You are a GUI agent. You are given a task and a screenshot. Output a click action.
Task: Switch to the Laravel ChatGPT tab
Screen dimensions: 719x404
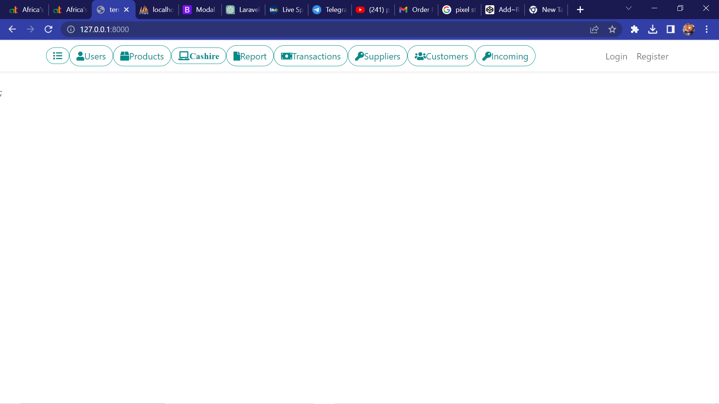coord(243,10)
